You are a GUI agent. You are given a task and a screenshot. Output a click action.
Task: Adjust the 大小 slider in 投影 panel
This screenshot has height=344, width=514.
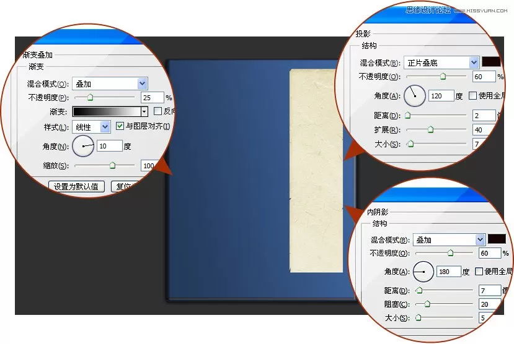410,144
